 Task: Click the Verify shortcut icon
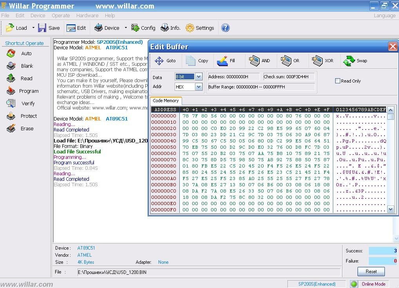click(x=11, y=104)
